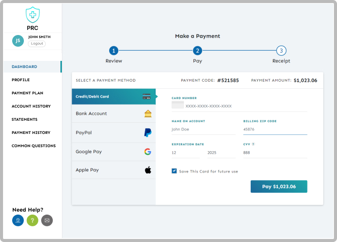
Task: Click the JS user avatar
Action: pos(18,41)
